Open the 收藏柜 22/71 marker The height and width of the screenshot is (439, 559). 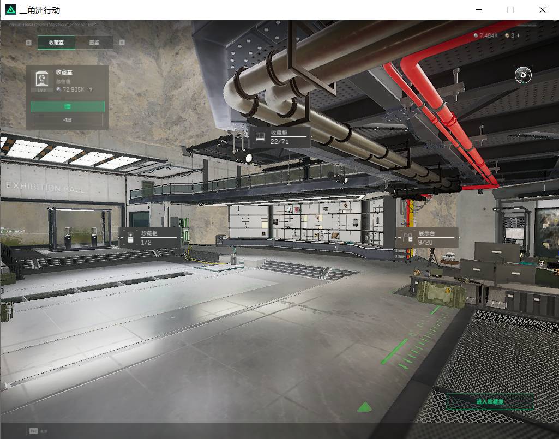tap(279, 137)
